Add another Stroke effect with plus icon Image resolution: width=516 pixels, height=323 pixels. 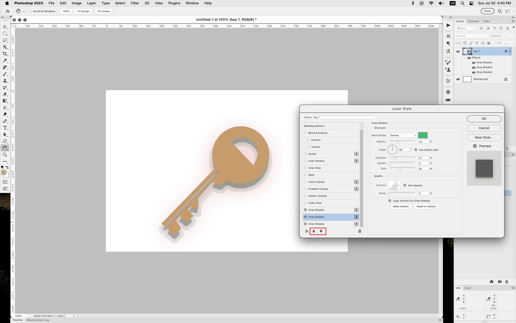pyautogui.click(x=356, y=154)
